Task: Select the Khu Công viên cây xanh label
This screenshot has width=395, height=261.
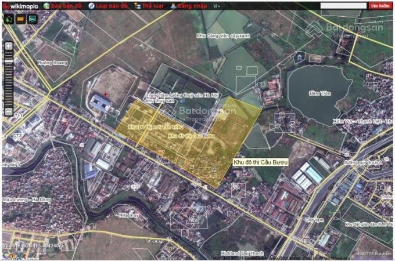Action: click(x=223, y=36)
